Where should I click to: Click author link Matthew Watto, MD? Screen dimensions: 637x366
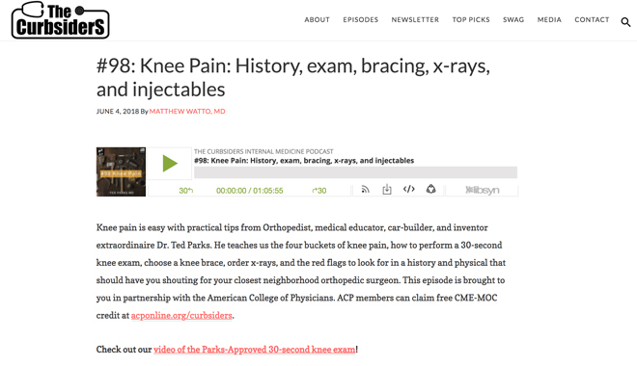tap(187, 111)
